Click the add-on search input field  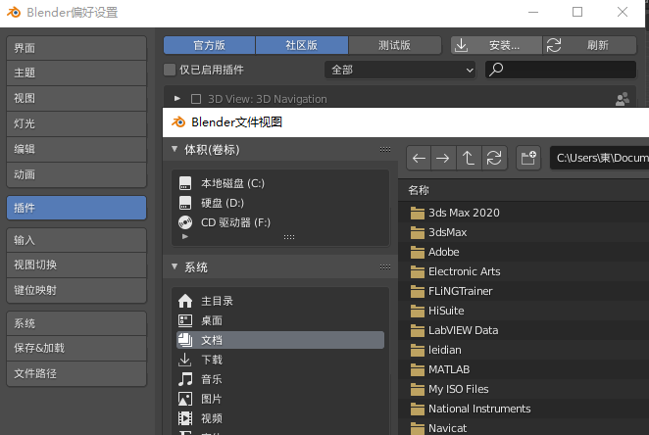click(x=561, y=70)
